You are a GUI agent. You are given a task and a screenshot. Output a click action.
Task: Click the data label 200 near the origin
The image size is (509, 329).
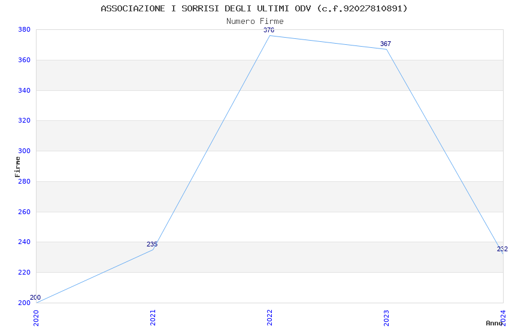tap(35, 297)
